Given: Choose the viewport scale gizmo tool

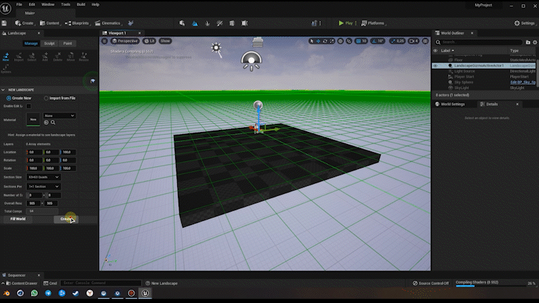Looking at the screenshot, I should [x=331, y=41].
